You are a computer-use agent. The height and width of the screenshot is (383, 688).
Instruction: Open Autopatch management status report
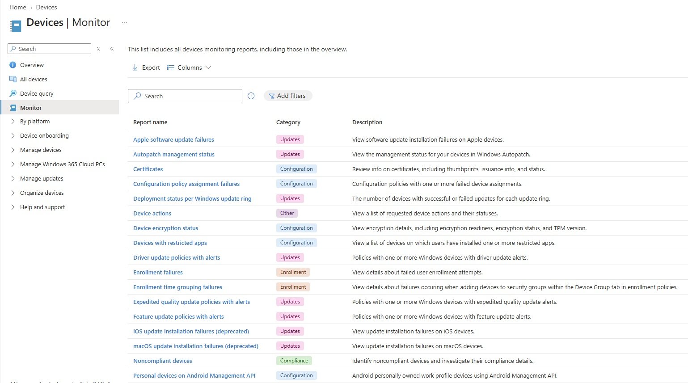coord(174,154)
